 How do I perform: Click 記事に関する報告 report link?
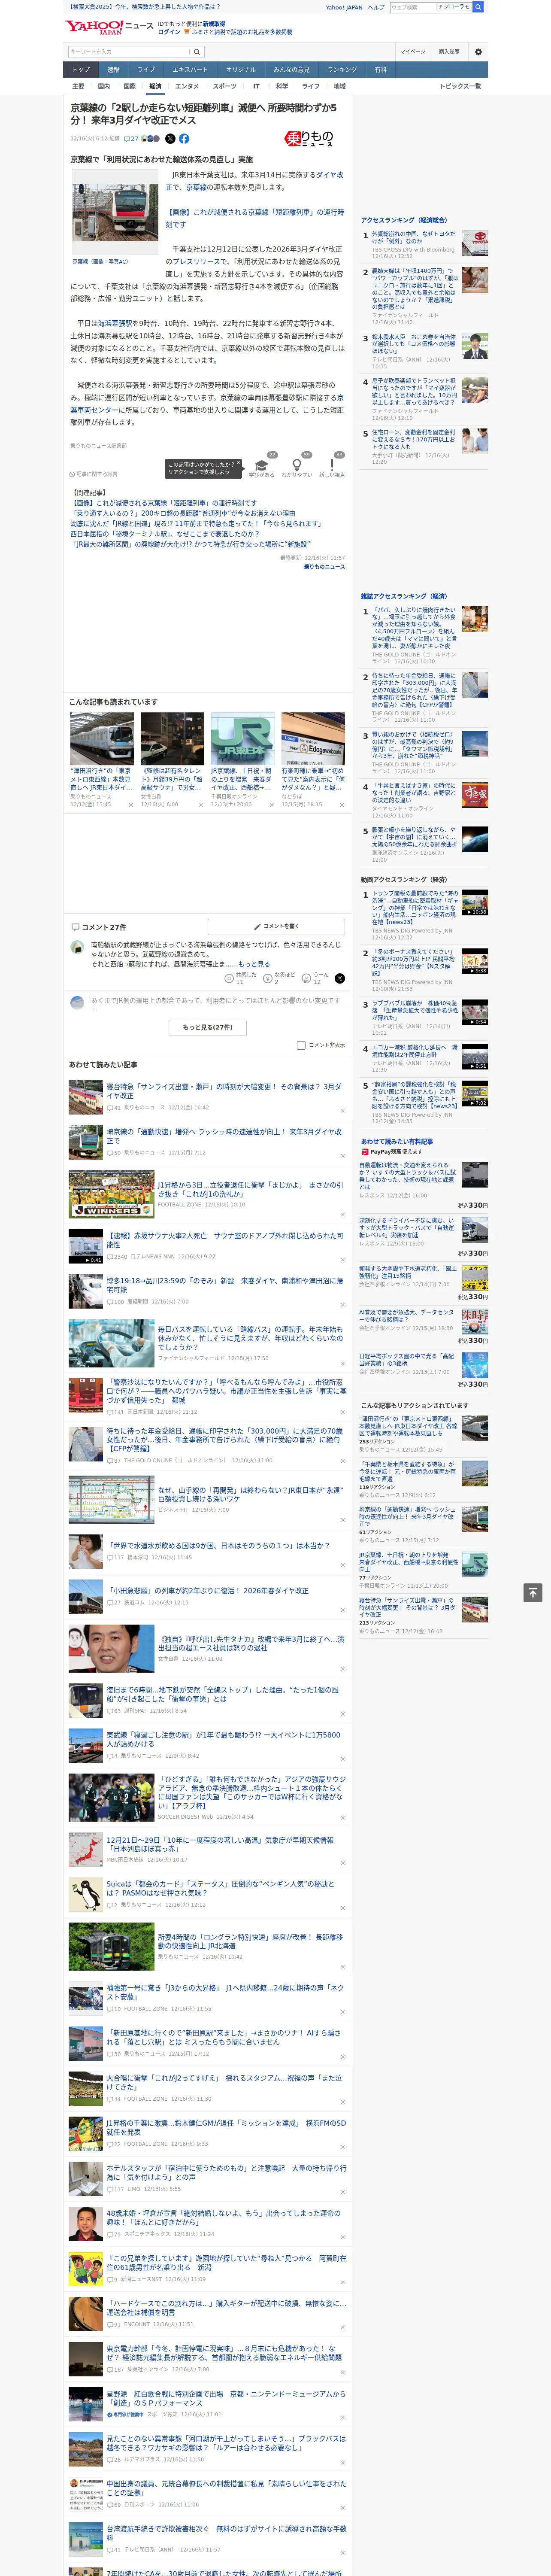click(x=94, y=474)
